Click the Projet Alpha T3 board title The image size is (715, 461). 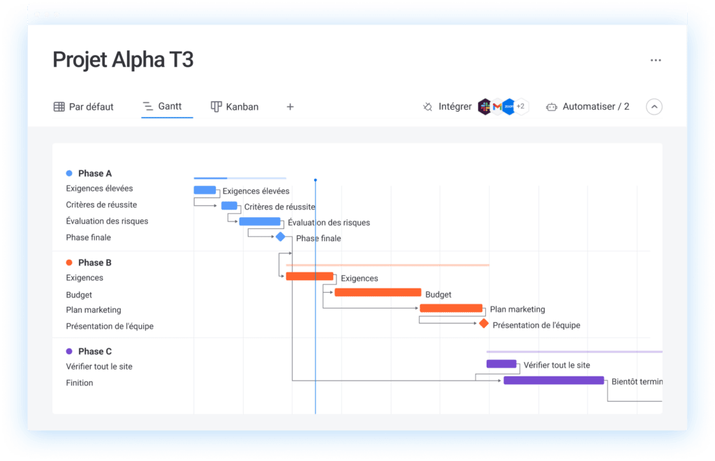[123, 60]
